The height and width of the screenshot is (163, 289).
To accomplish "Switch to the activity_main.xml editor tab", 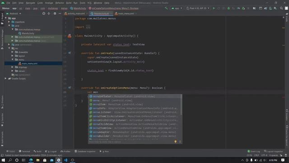I will [76, 14].
